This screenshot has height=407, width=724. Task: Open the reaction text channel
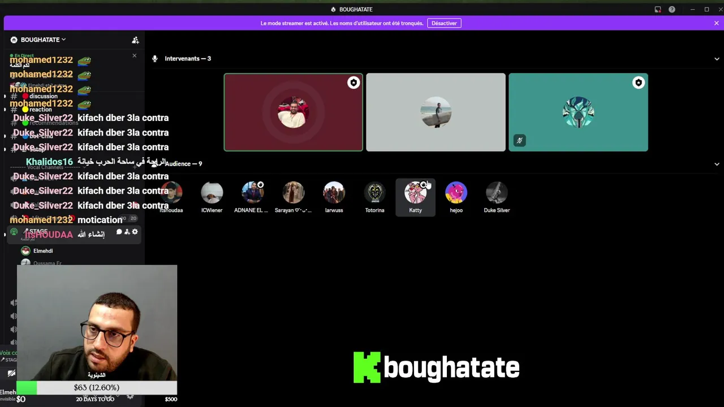[x=41, y=110]
